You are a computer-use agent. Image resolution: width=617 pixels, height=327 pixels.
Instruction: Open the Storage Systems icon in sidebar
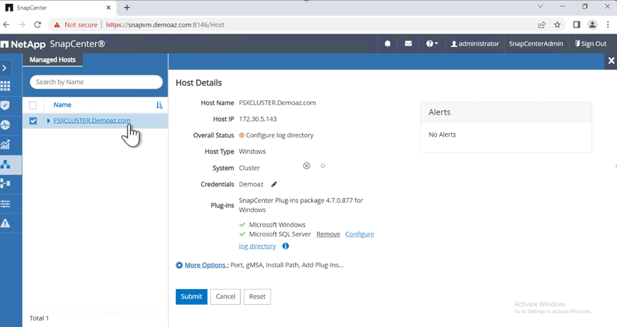tap(6, 183)
